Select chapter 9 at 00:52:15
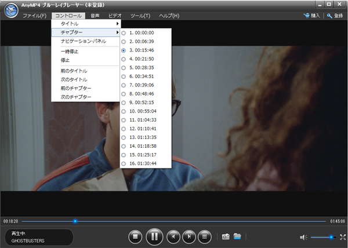 pos(146,103)
